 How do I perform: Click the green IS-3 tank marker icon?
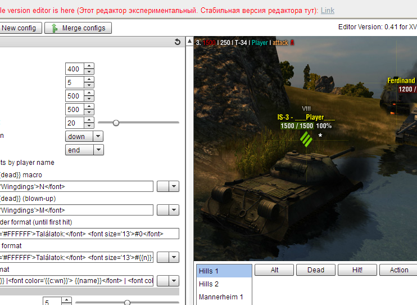tap(306, 140)
